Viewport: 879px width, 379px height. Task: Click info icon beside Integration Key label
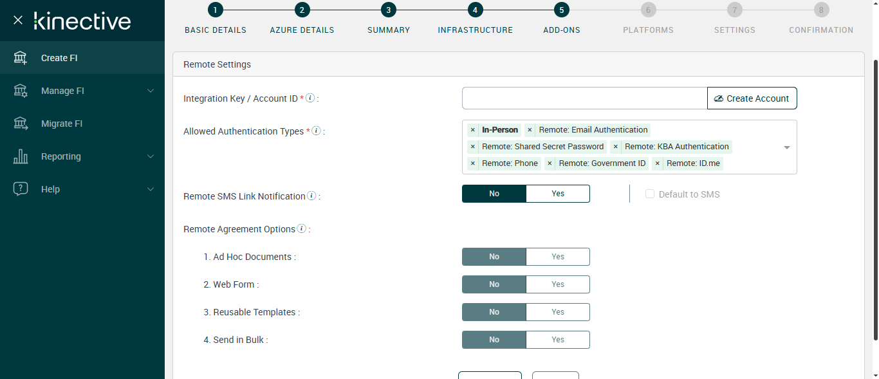(x=310, y=98)
